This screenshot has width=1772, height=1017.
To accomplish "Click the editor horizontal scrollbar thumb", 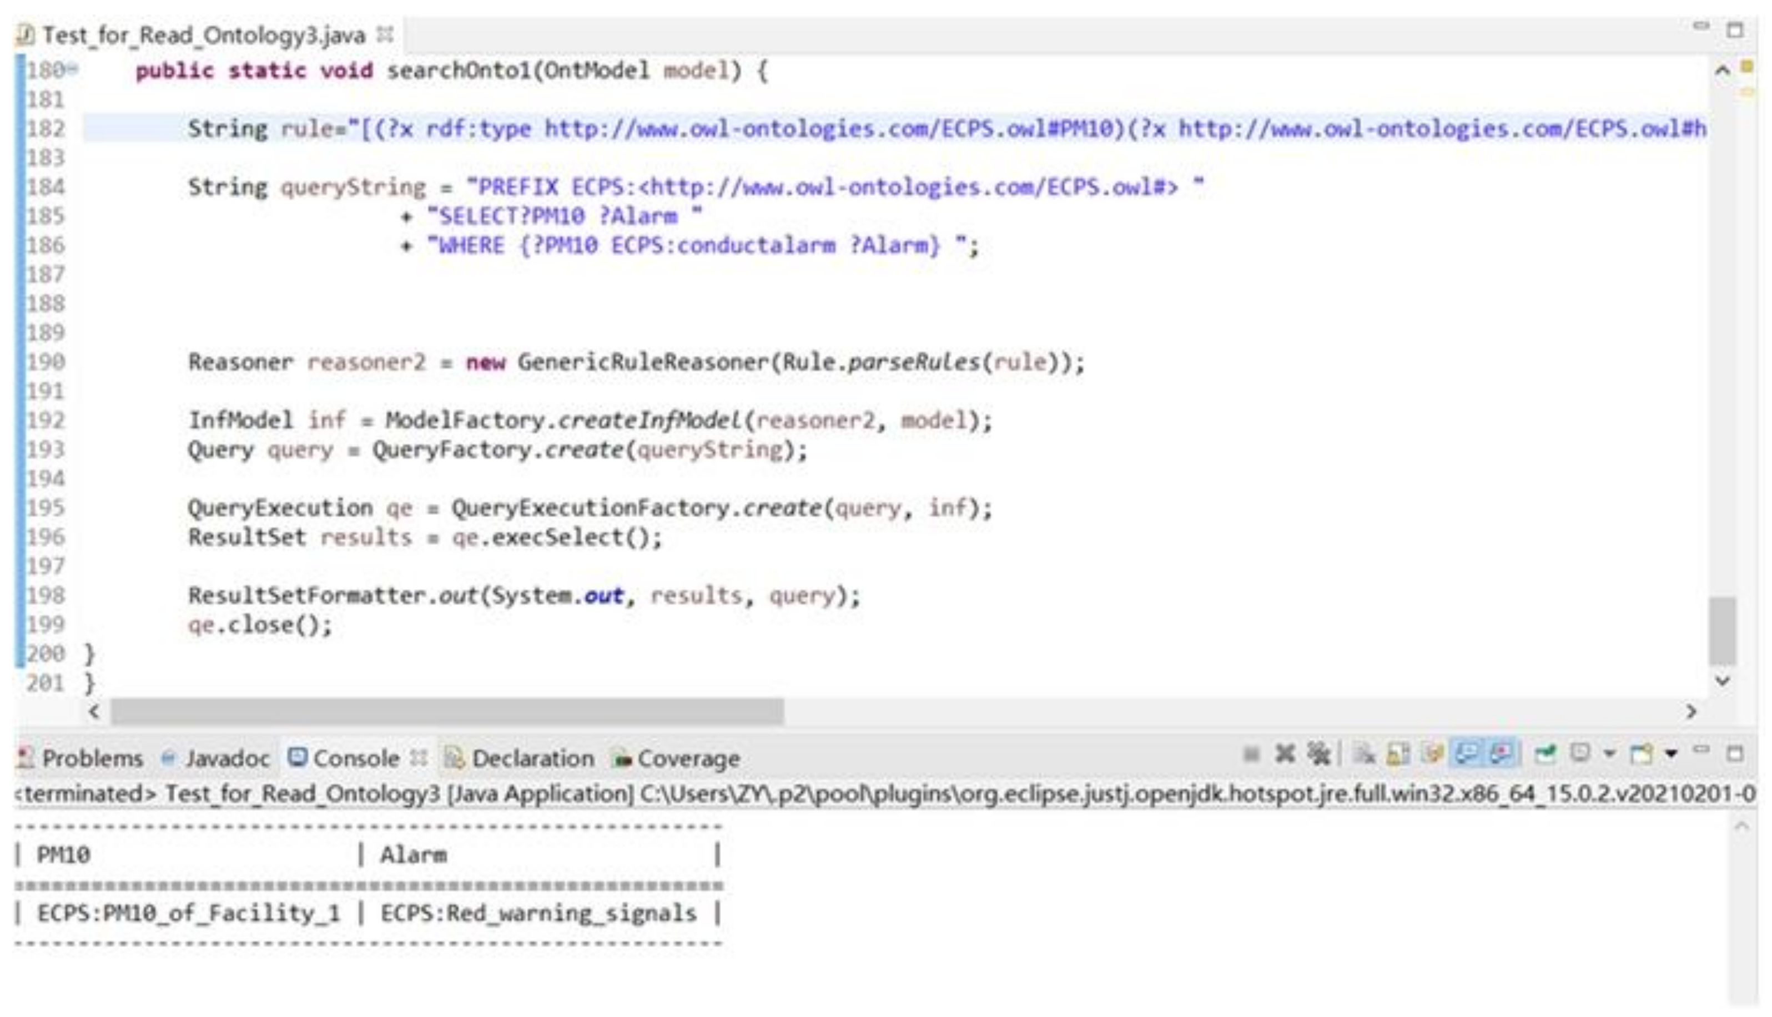I will click(447, 712).
